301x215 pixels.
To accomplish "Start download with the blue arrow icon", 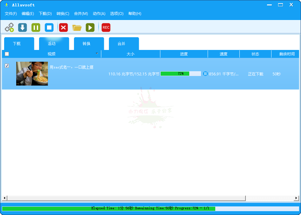I will coord(22,27).
